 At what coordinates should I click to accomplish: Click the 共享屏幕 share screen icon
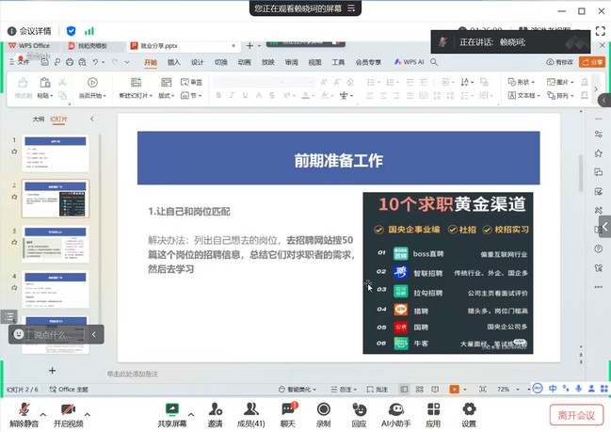pos(171,410)
